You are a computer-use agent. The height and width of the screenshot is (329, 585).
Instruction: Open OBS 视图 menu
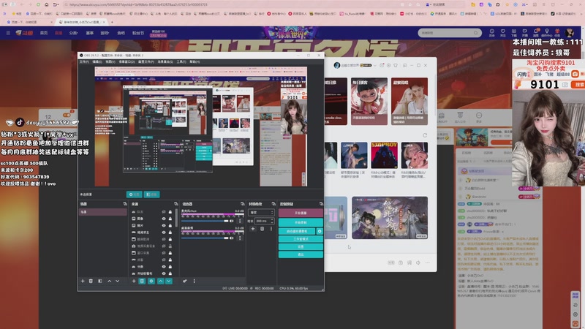[110, 62]
